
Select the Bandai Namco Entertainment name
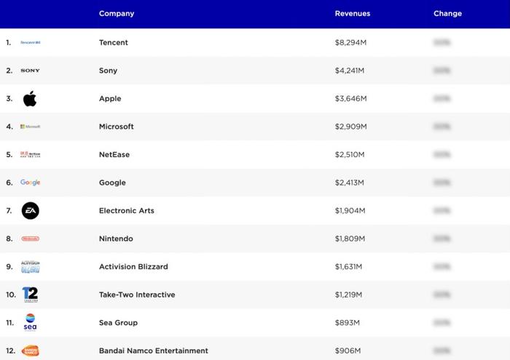click(x=154, y=351)
